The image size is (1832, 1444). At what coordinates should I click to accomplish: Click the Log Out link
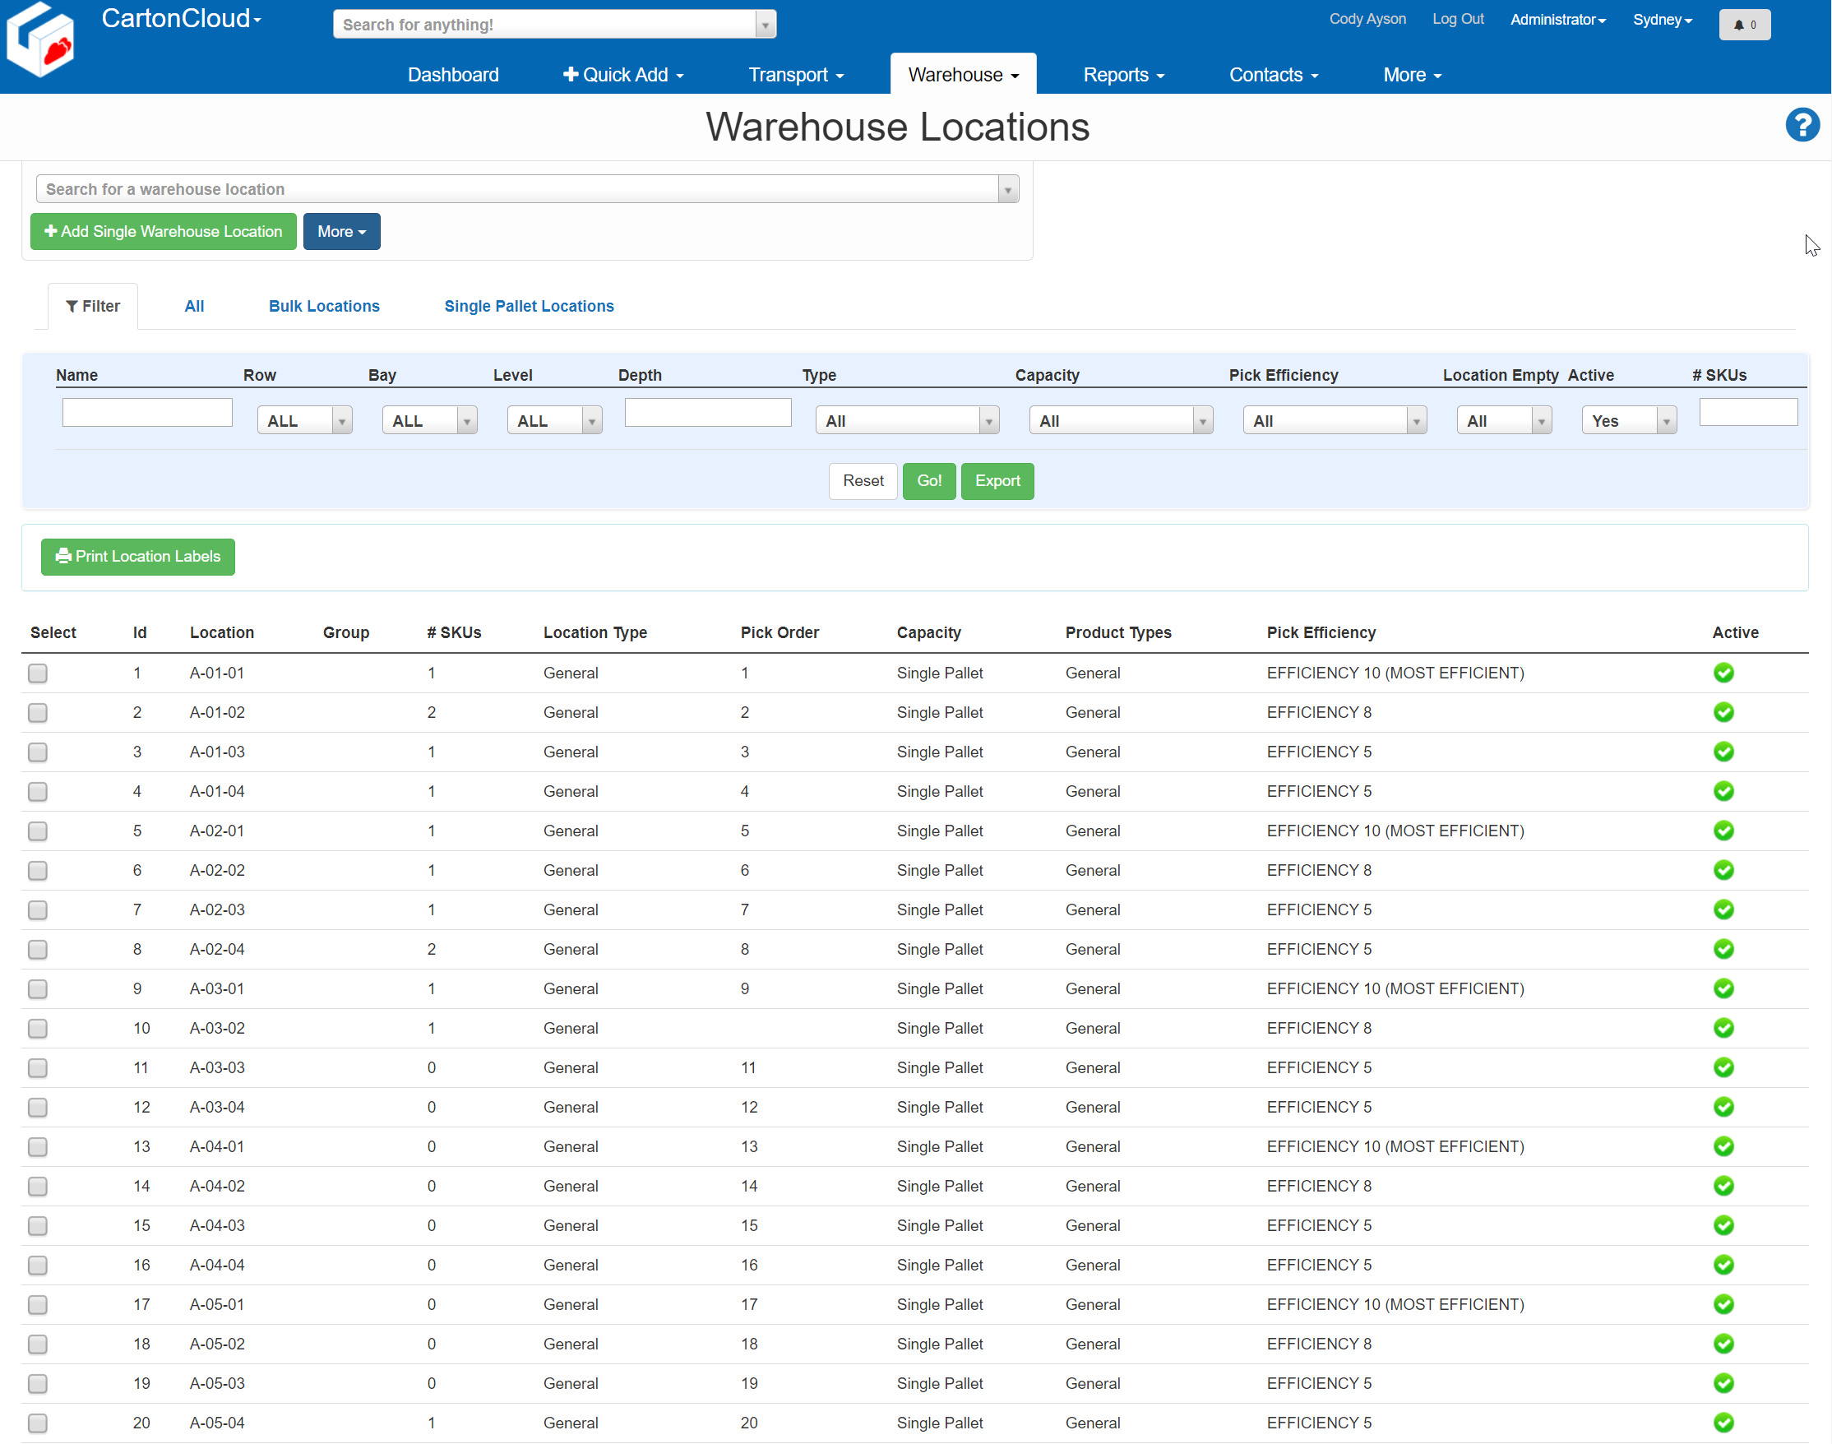1457,19
